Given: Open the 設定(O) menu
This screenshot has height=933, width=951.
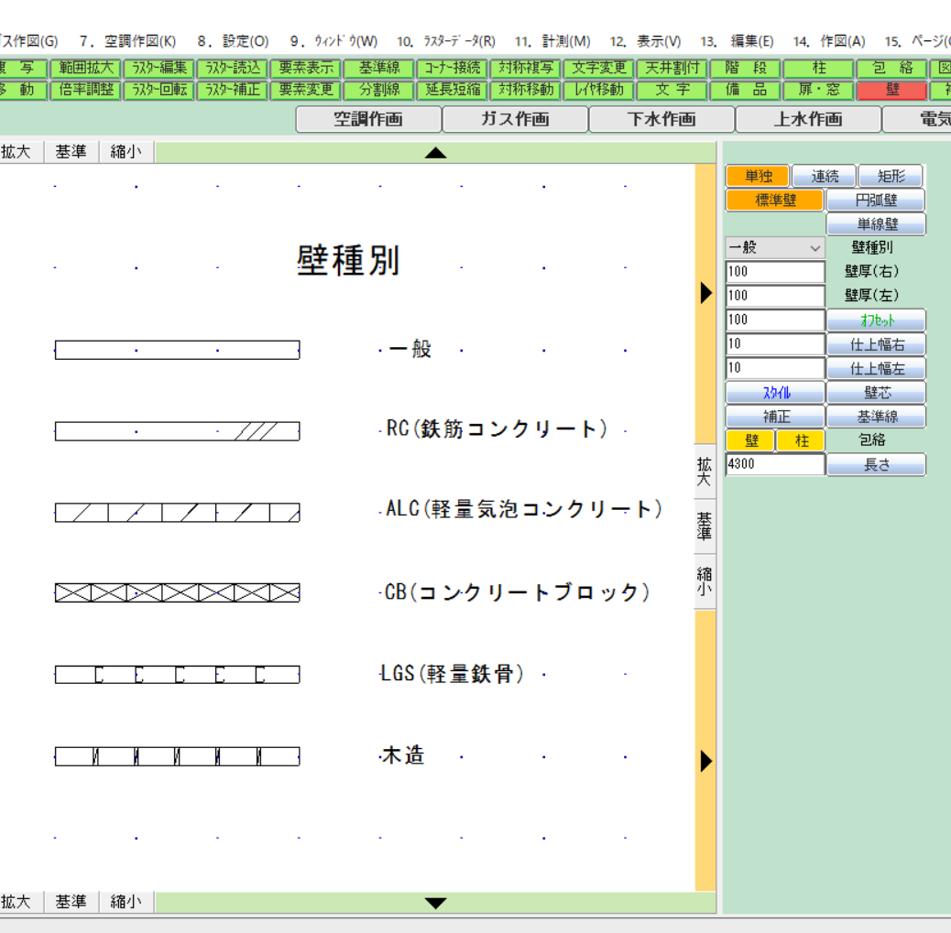Looking at the screenshot, I should (233, 41).
